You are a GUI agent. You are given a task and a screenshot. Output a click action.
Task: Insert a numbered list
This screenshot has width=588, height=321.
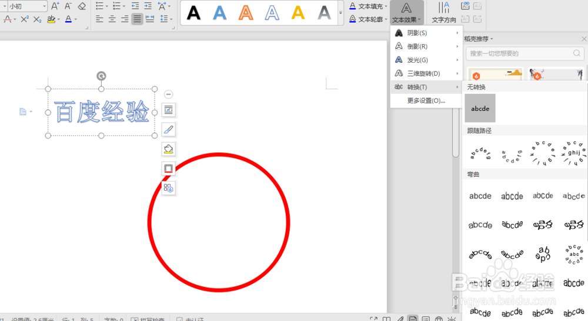116,6
